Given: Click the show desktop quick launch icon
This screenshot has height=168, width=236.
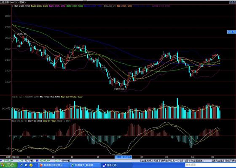Looking at the screenshot, I should [26, 165].
